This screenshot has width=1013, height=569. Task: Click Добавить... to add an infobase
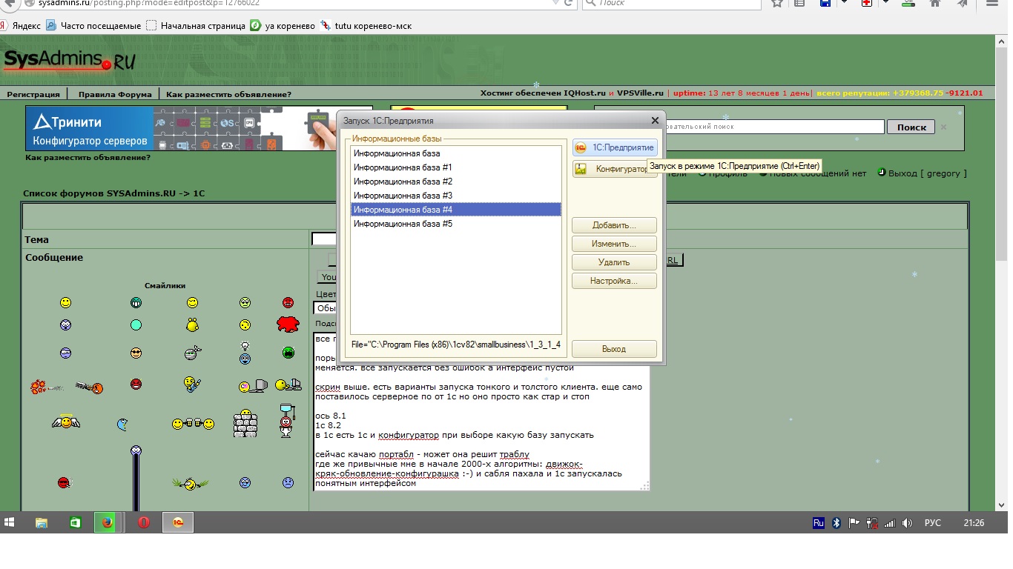pos(614,225)
